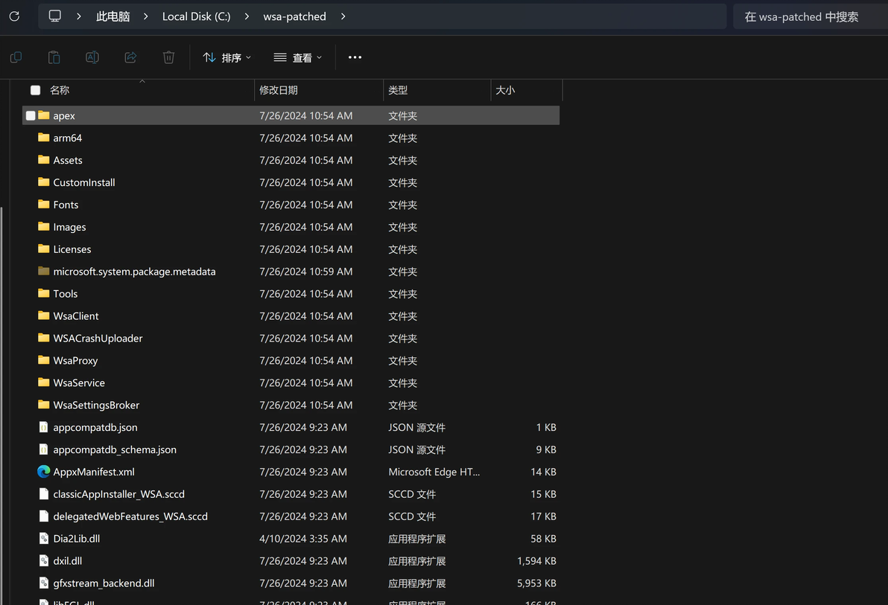This screenshot has width=888, height=605.
Task: Click the Edge icon beside AppxManifest.xml
Action: coord(44,472)
